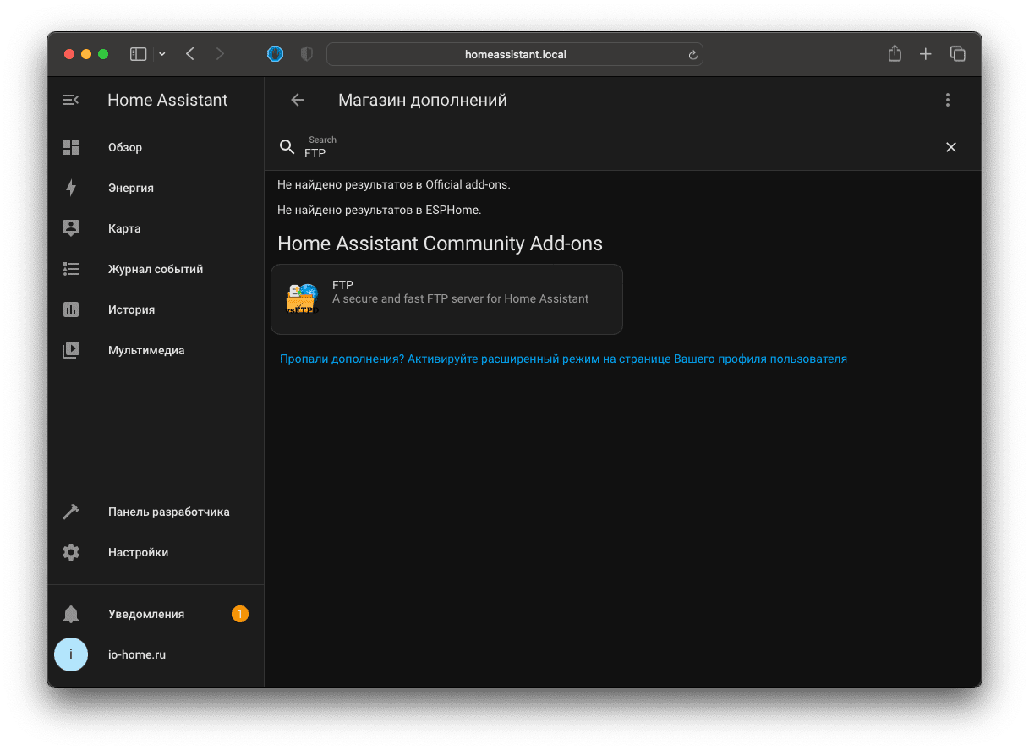Click the io-home.ru user profile entry
The height and width of the screenshot is (750, 1029).
coord(137,654)
